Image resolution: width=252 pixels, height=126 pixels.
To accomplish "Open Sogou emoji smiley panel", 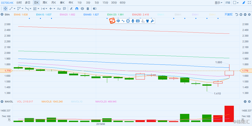I will coord(128,21).
